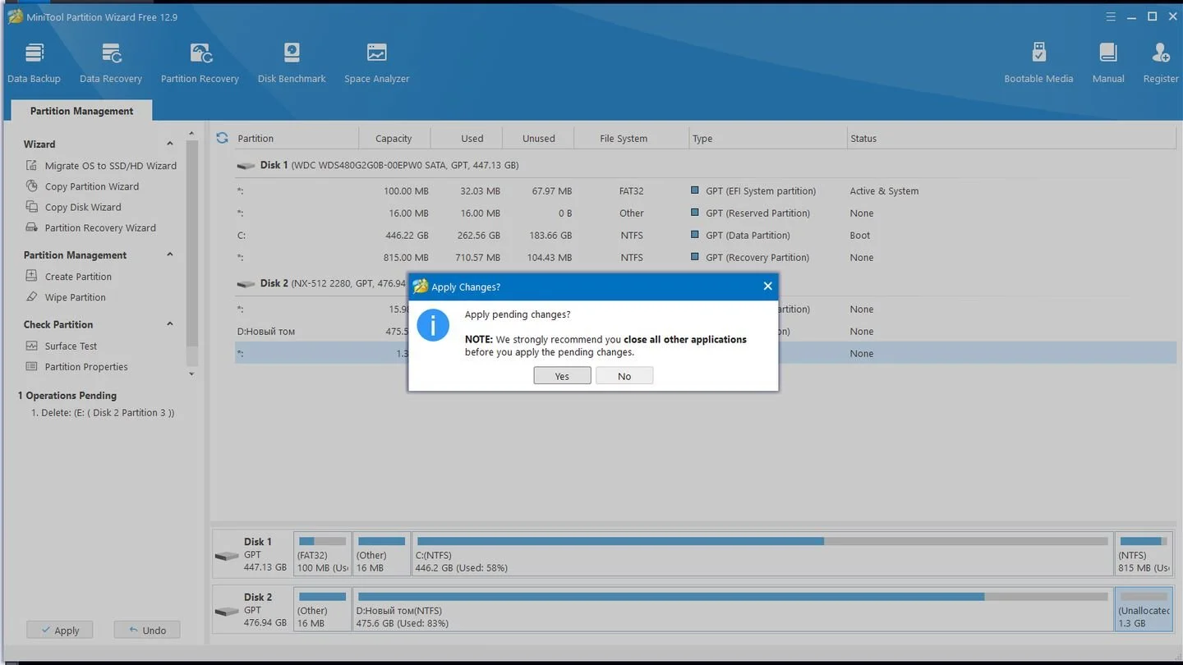Click the Register icon
The image size is (1183, 665).
1161,63
